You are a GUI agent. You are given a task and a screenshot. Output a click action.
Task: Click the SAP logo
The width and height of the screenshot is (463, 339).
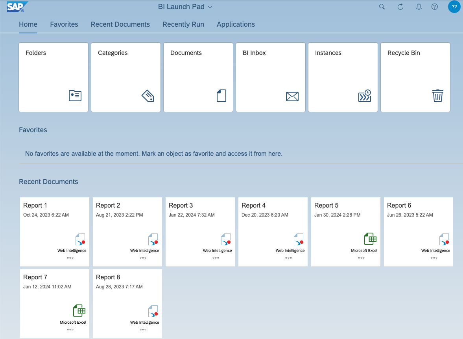tap(18, 7)
